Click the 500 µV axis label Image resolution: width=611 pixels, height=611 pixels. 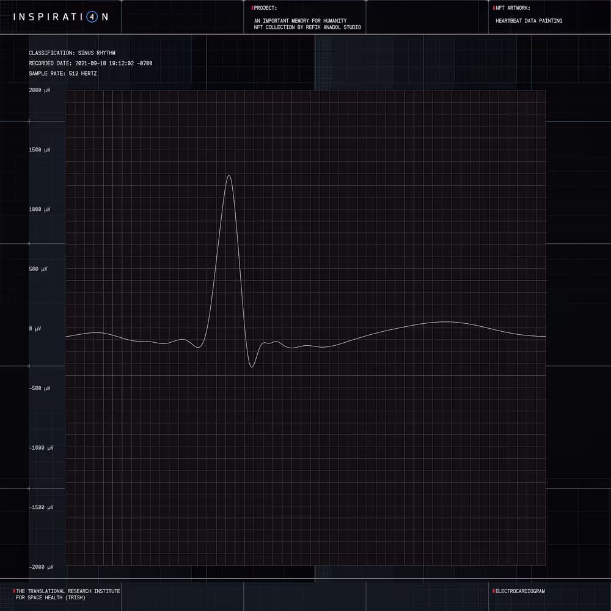[38, 269]
